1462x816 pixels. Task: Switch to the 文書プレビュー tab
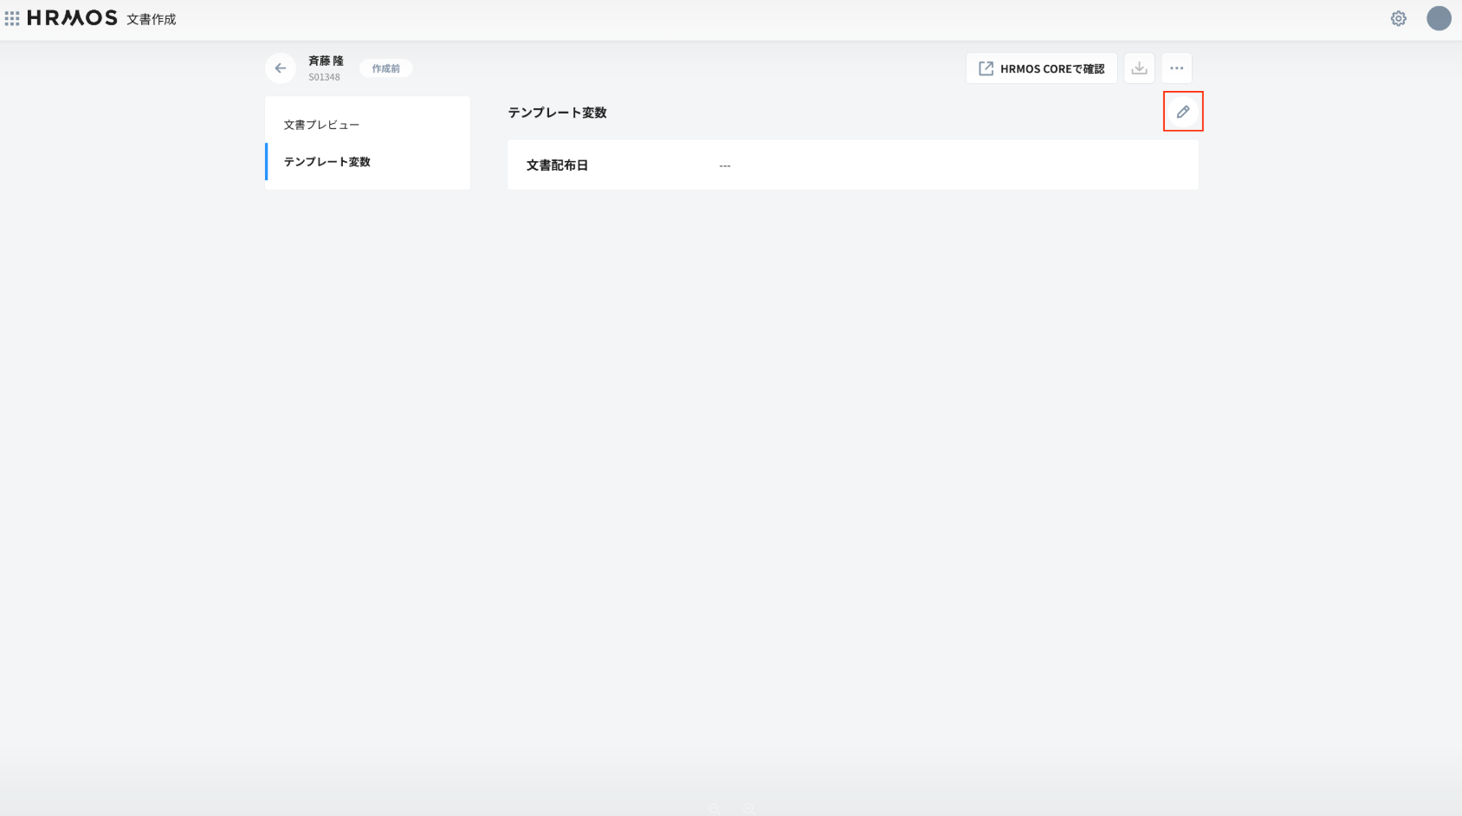(x=321, y=125)
